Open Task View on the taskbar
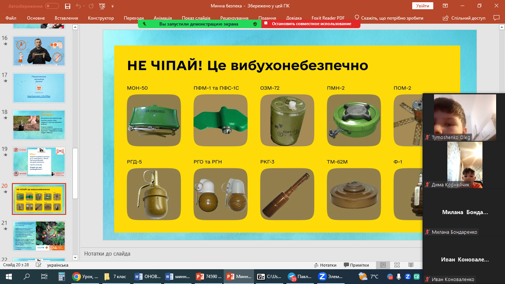Viewport: 505px width, 284px height. (x=44, y=276)
